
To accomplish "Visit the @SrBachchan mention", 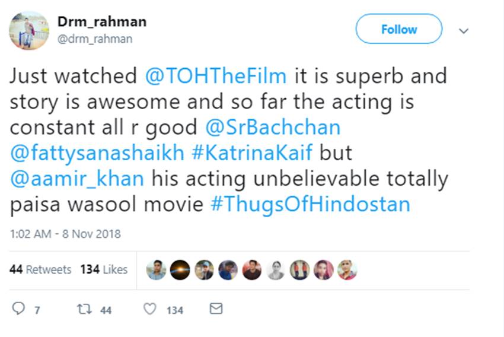I will [x=273, y=128].
